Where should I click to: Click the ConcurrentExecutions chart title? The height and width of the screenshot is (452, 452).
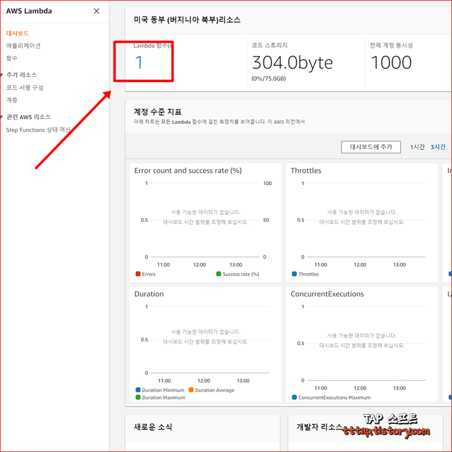coord(327,294)
